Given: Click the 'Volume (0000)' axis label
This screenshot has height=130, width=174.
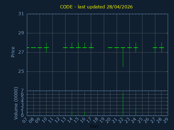Looking at the screenshot, I should (x=16, y=103).
